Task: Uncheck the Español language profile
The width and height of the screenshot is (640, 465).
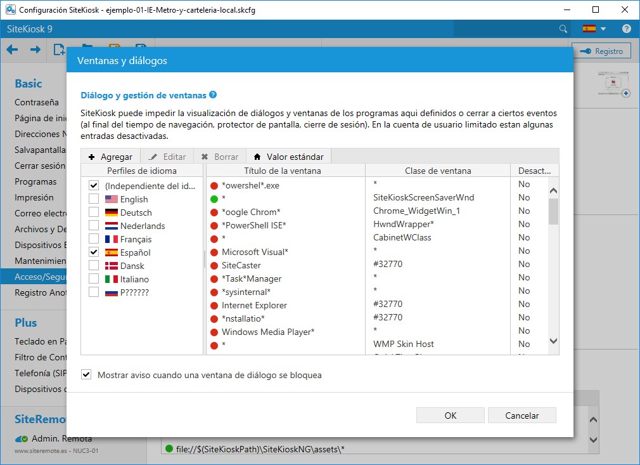Action: 94,252
